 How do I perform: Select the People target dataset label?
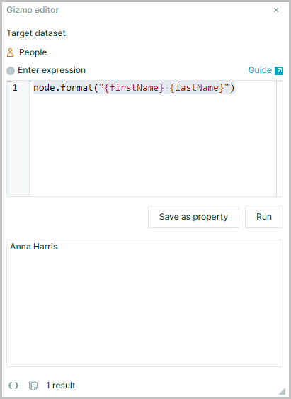click(33, 52)
